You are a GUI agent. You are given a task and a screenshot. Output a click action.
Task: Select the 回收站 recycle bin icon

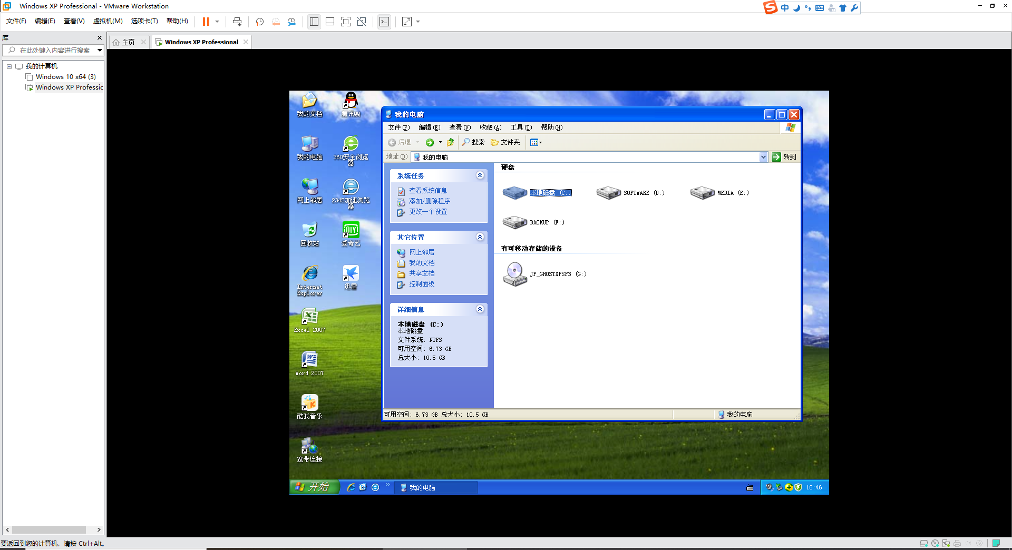point(309,234)
